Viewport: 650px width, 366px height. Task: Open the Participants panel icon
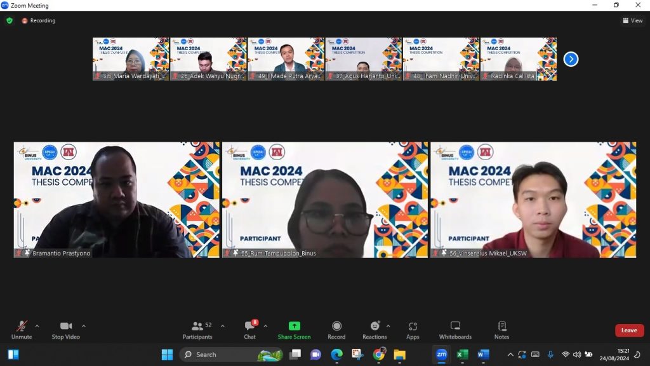197,327
